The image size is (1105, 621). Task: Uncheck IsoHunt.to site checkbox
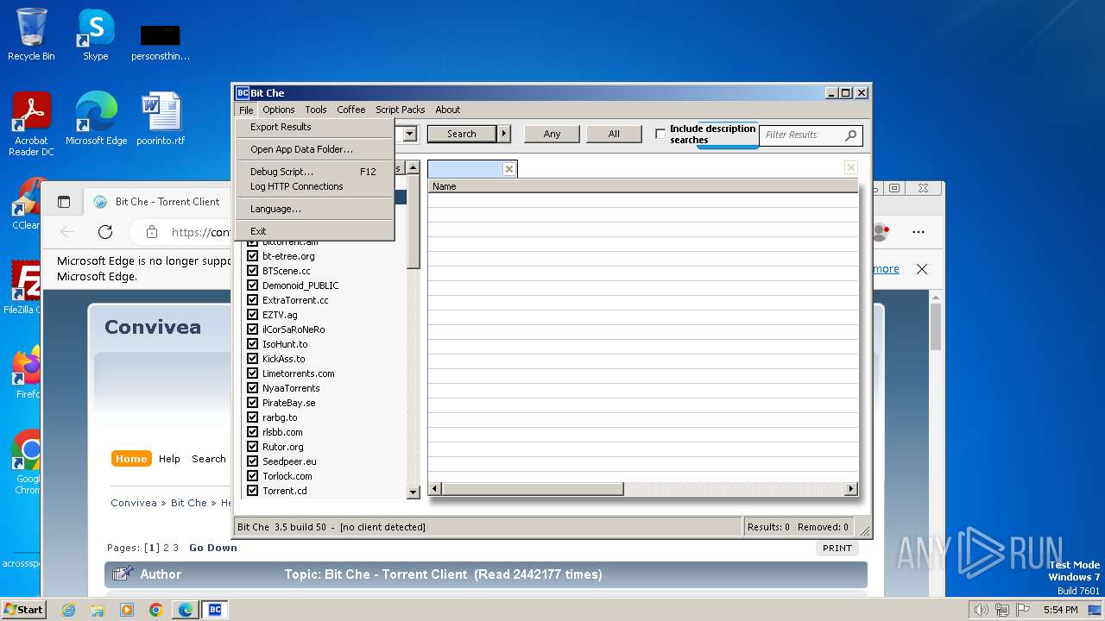coord(253,344)
